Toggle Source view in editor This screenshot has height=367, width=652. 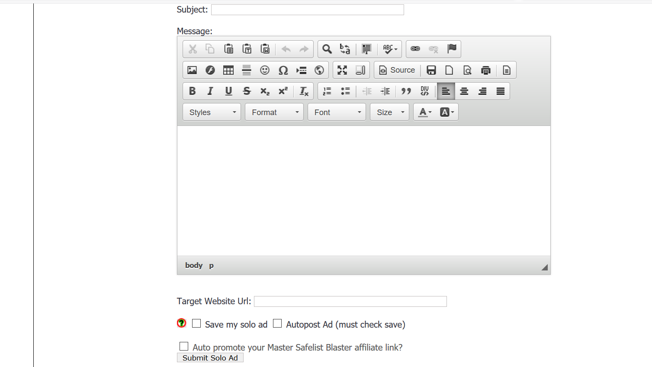point(397,70)
